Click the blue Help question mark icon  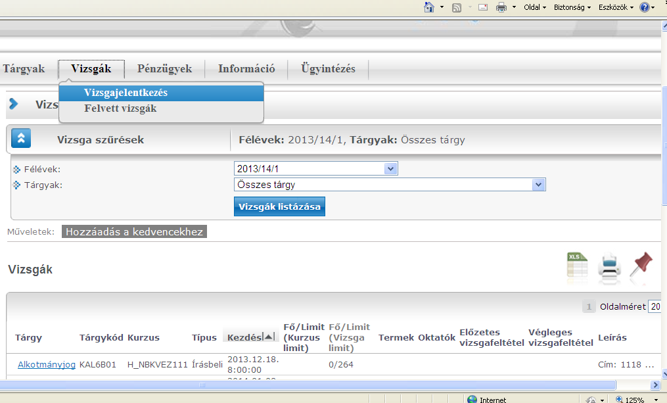click(645, 7)
